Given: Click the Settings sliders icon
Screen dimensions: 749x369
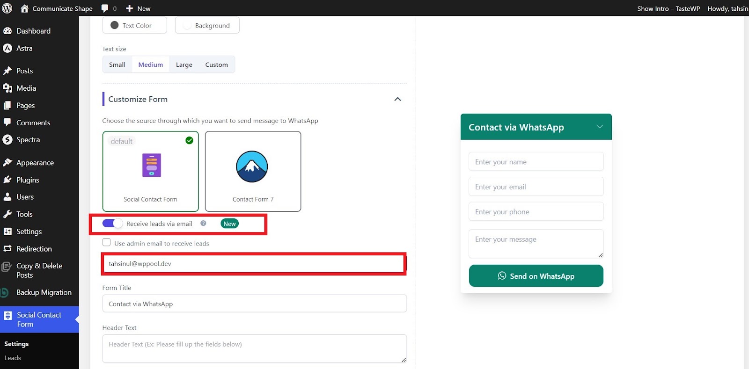Looking at the screenshot, I should coord(7,232).
